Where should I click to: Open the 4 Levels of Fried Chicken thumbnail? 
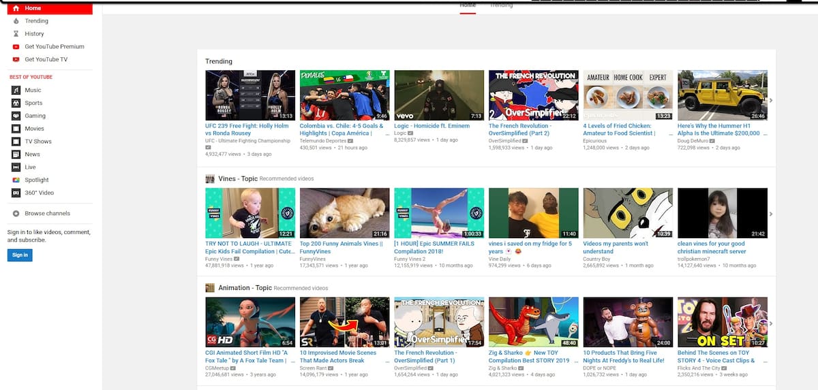click(628, 95)
